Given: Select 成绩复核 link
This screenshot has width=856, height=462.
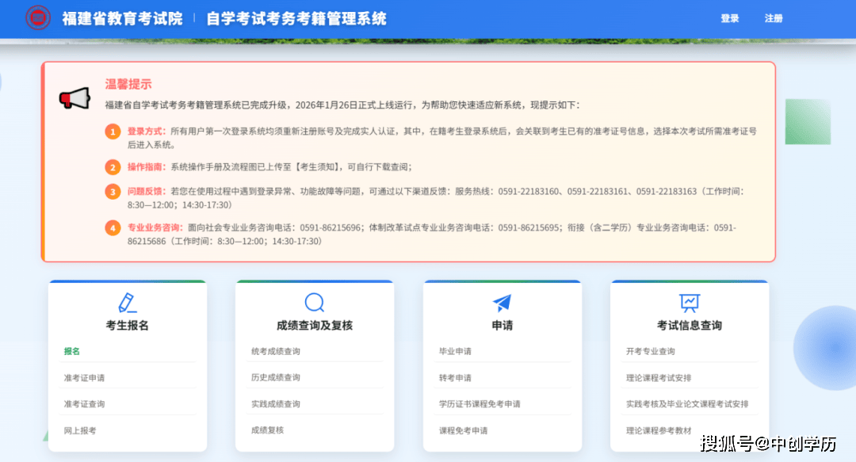Looking at the screenshot, I should pyautogui.click(x=267, y=430).
